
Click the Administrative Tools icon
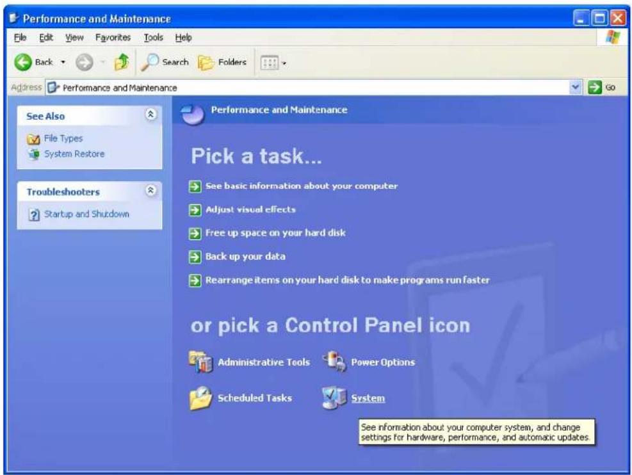pyautogui.click(x=200, y=362)
